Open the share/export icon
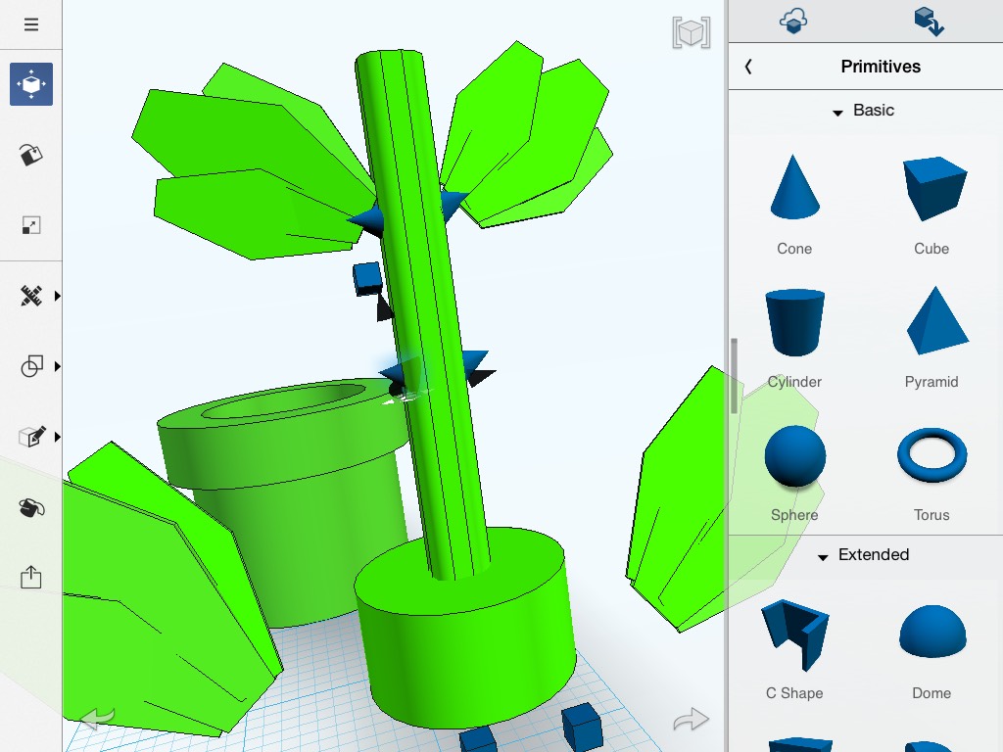 click(x=30, y=578)
